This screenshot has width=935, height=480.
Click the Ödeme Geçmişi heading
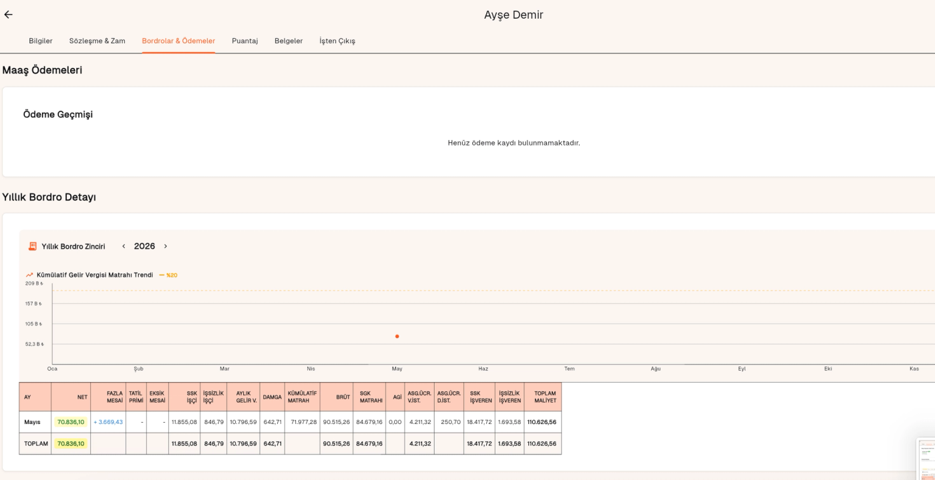coord(58,115)
